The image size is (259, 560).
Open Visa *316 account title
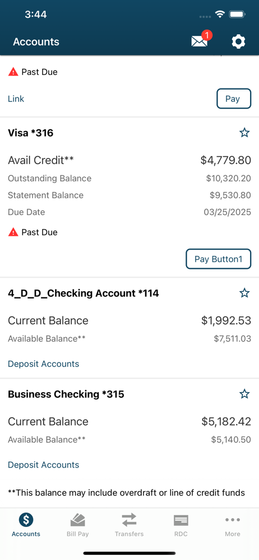pyautogui.click(x=31, y=133)
